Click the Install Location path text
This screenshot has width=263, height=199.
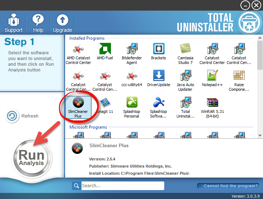point(139,173)
